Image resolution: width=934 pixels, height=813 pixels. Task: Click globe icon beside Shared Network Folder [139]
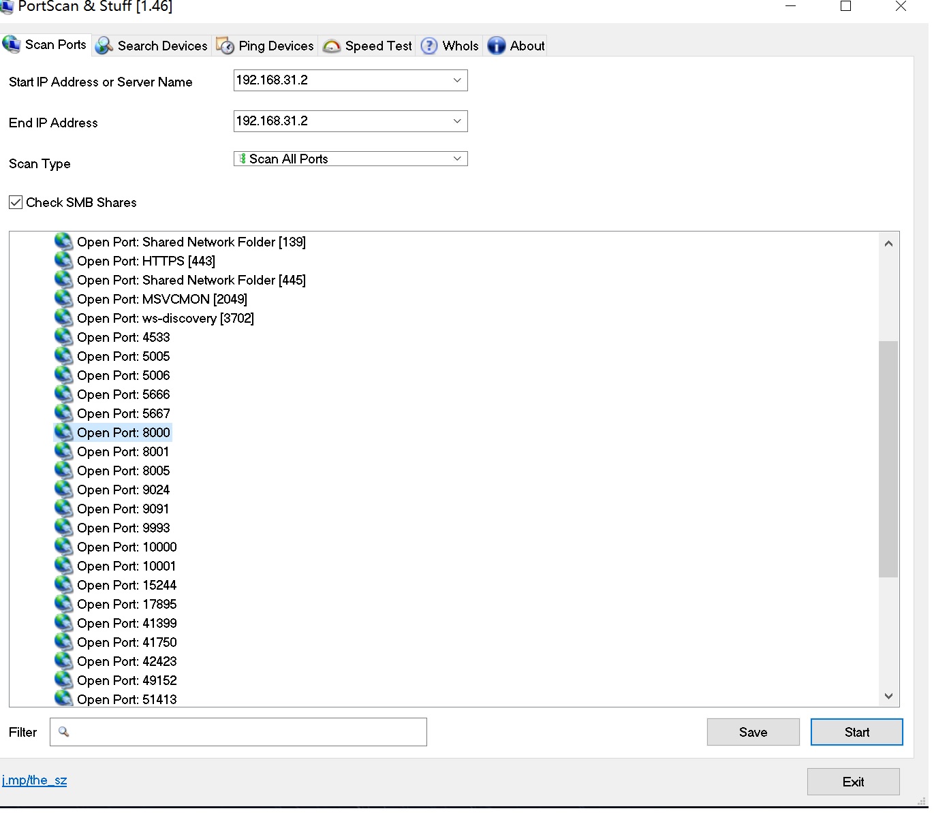64,242
